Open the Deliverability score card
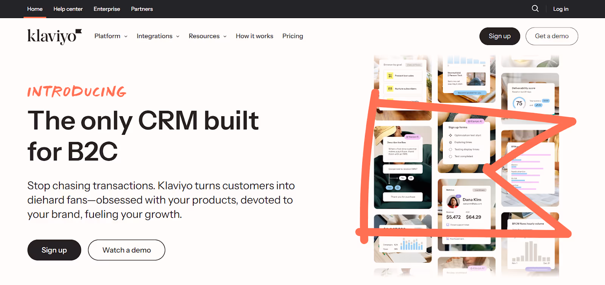 tap(530, 99)
